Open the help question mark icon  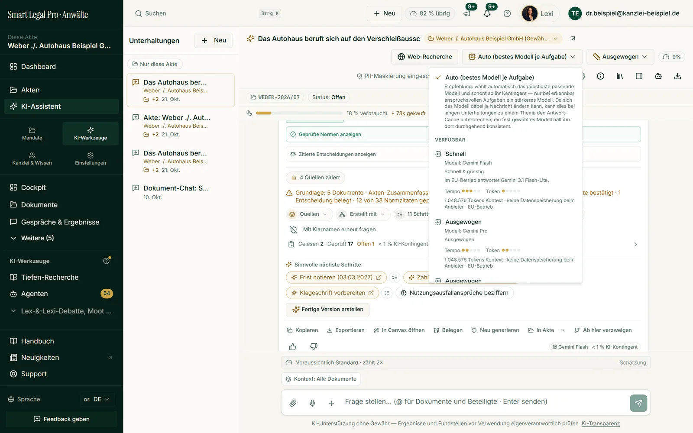507,13
